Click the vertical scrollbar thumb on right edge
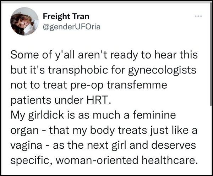Viewport: 213px width, 176px height. pos(211,54)
